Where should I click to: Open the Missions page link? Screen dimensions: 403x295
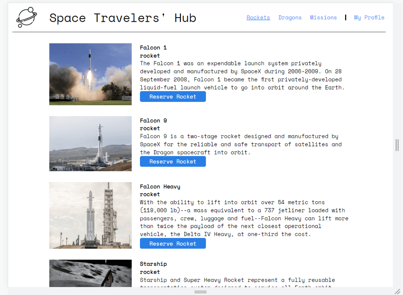[323, 18]
